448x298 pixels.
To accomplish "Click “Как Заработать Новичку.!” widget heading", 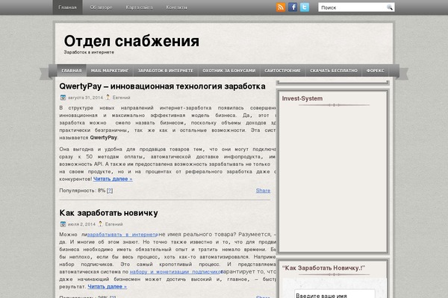I will coord(324,268).
